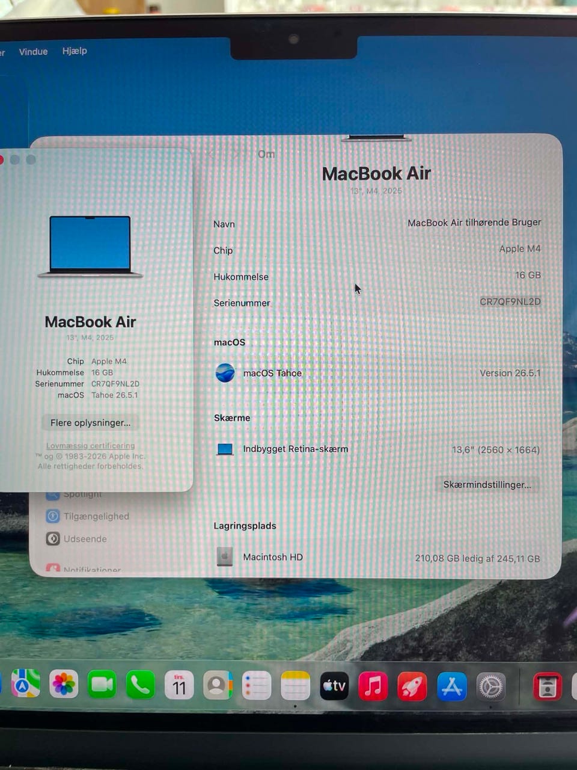Click serial CR7QF9NL2D in the About window

[115, 384]
